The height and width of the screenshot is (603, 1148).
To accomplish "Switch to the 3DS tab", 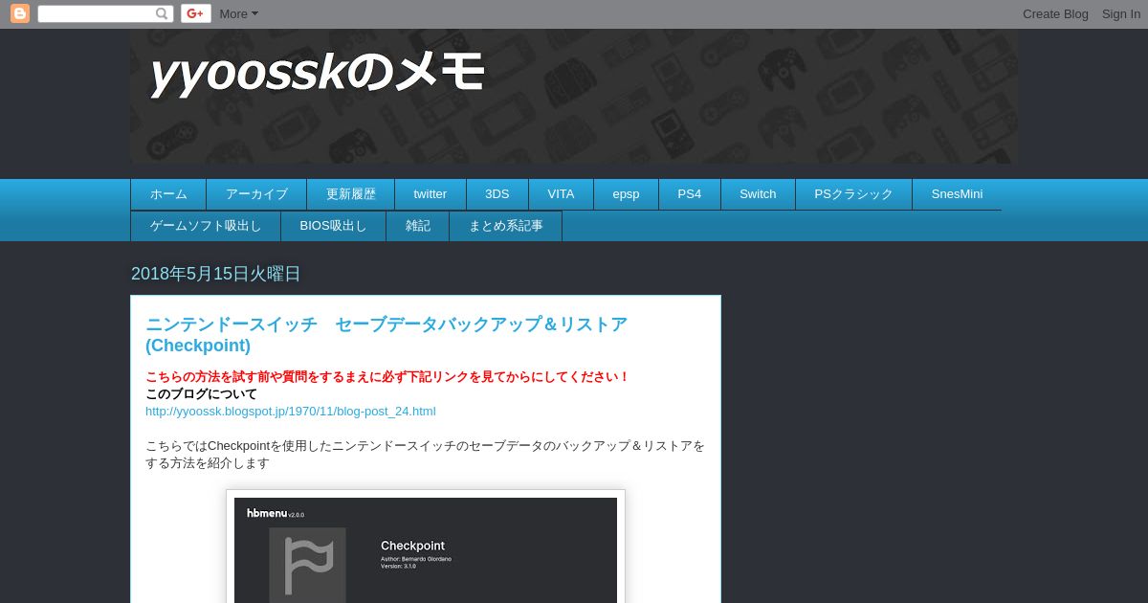I will coord(497,194).
